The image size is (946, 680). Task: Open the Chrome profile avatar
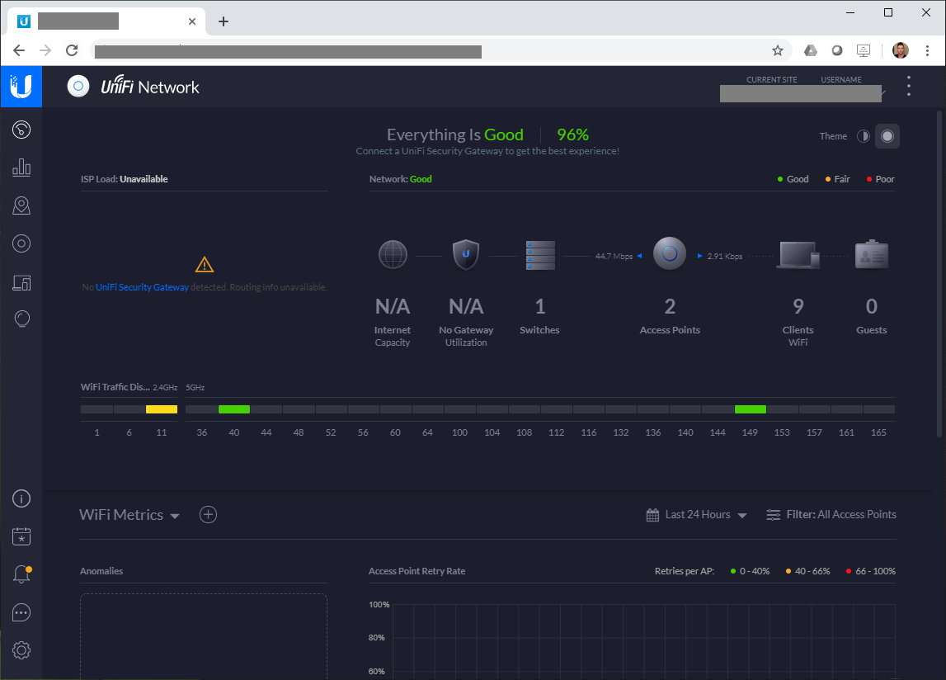[900, 50]
